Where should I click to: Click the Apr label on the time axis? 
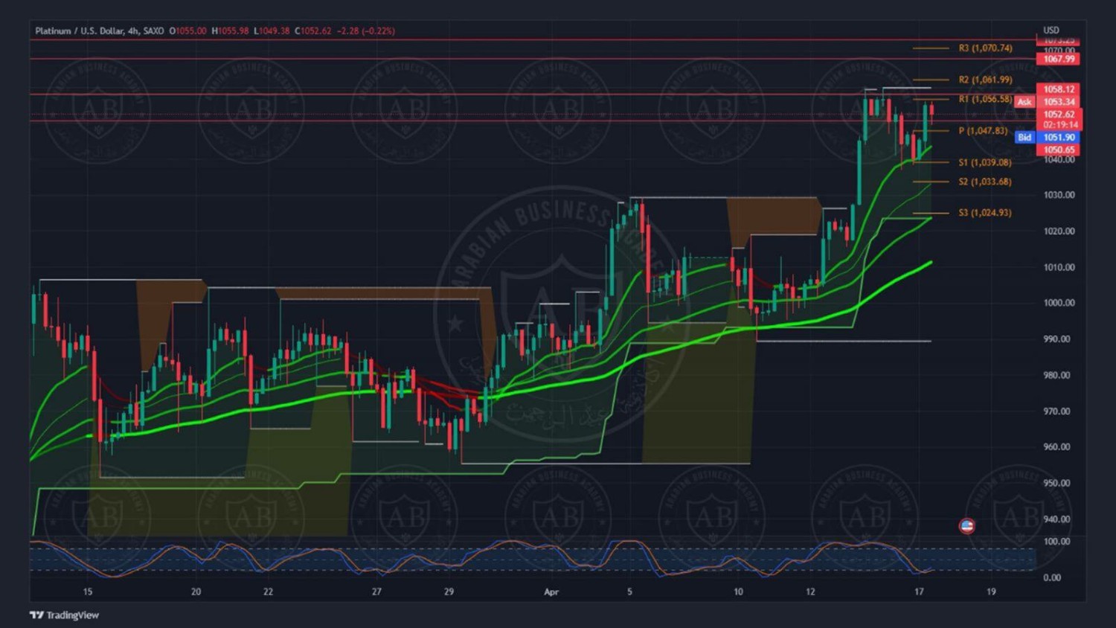tap(551, 592)
